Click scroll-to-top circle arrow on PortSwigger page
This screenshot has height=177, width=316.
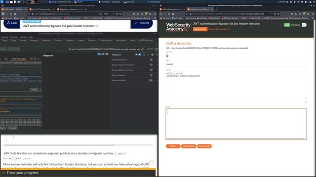coord(152,163)
